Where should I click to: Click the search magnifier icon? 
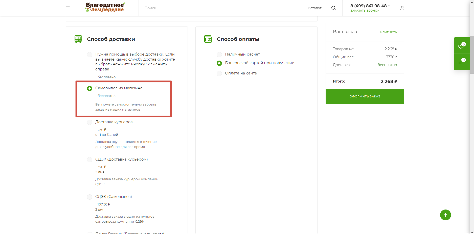(x=333, y=8)
